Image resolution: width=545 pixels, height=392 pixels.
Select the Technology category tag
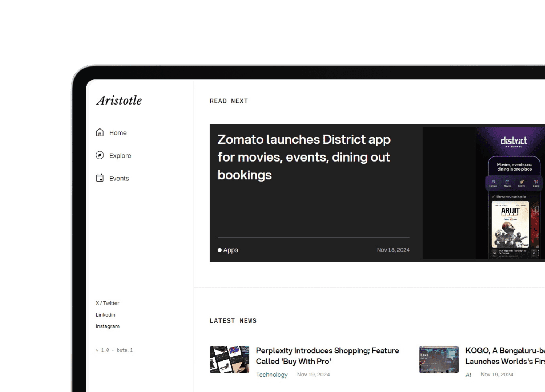click(271, 375)
